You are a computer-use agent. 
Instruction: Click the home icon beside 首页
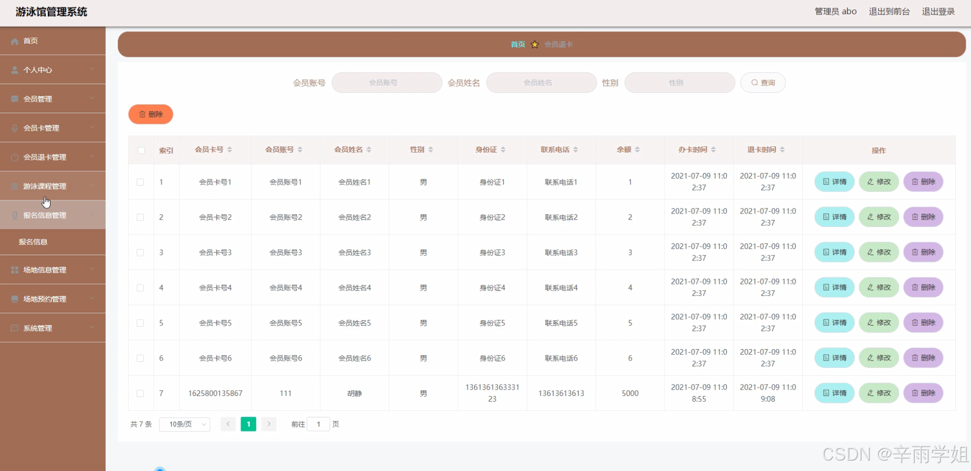tap(15, 41)
